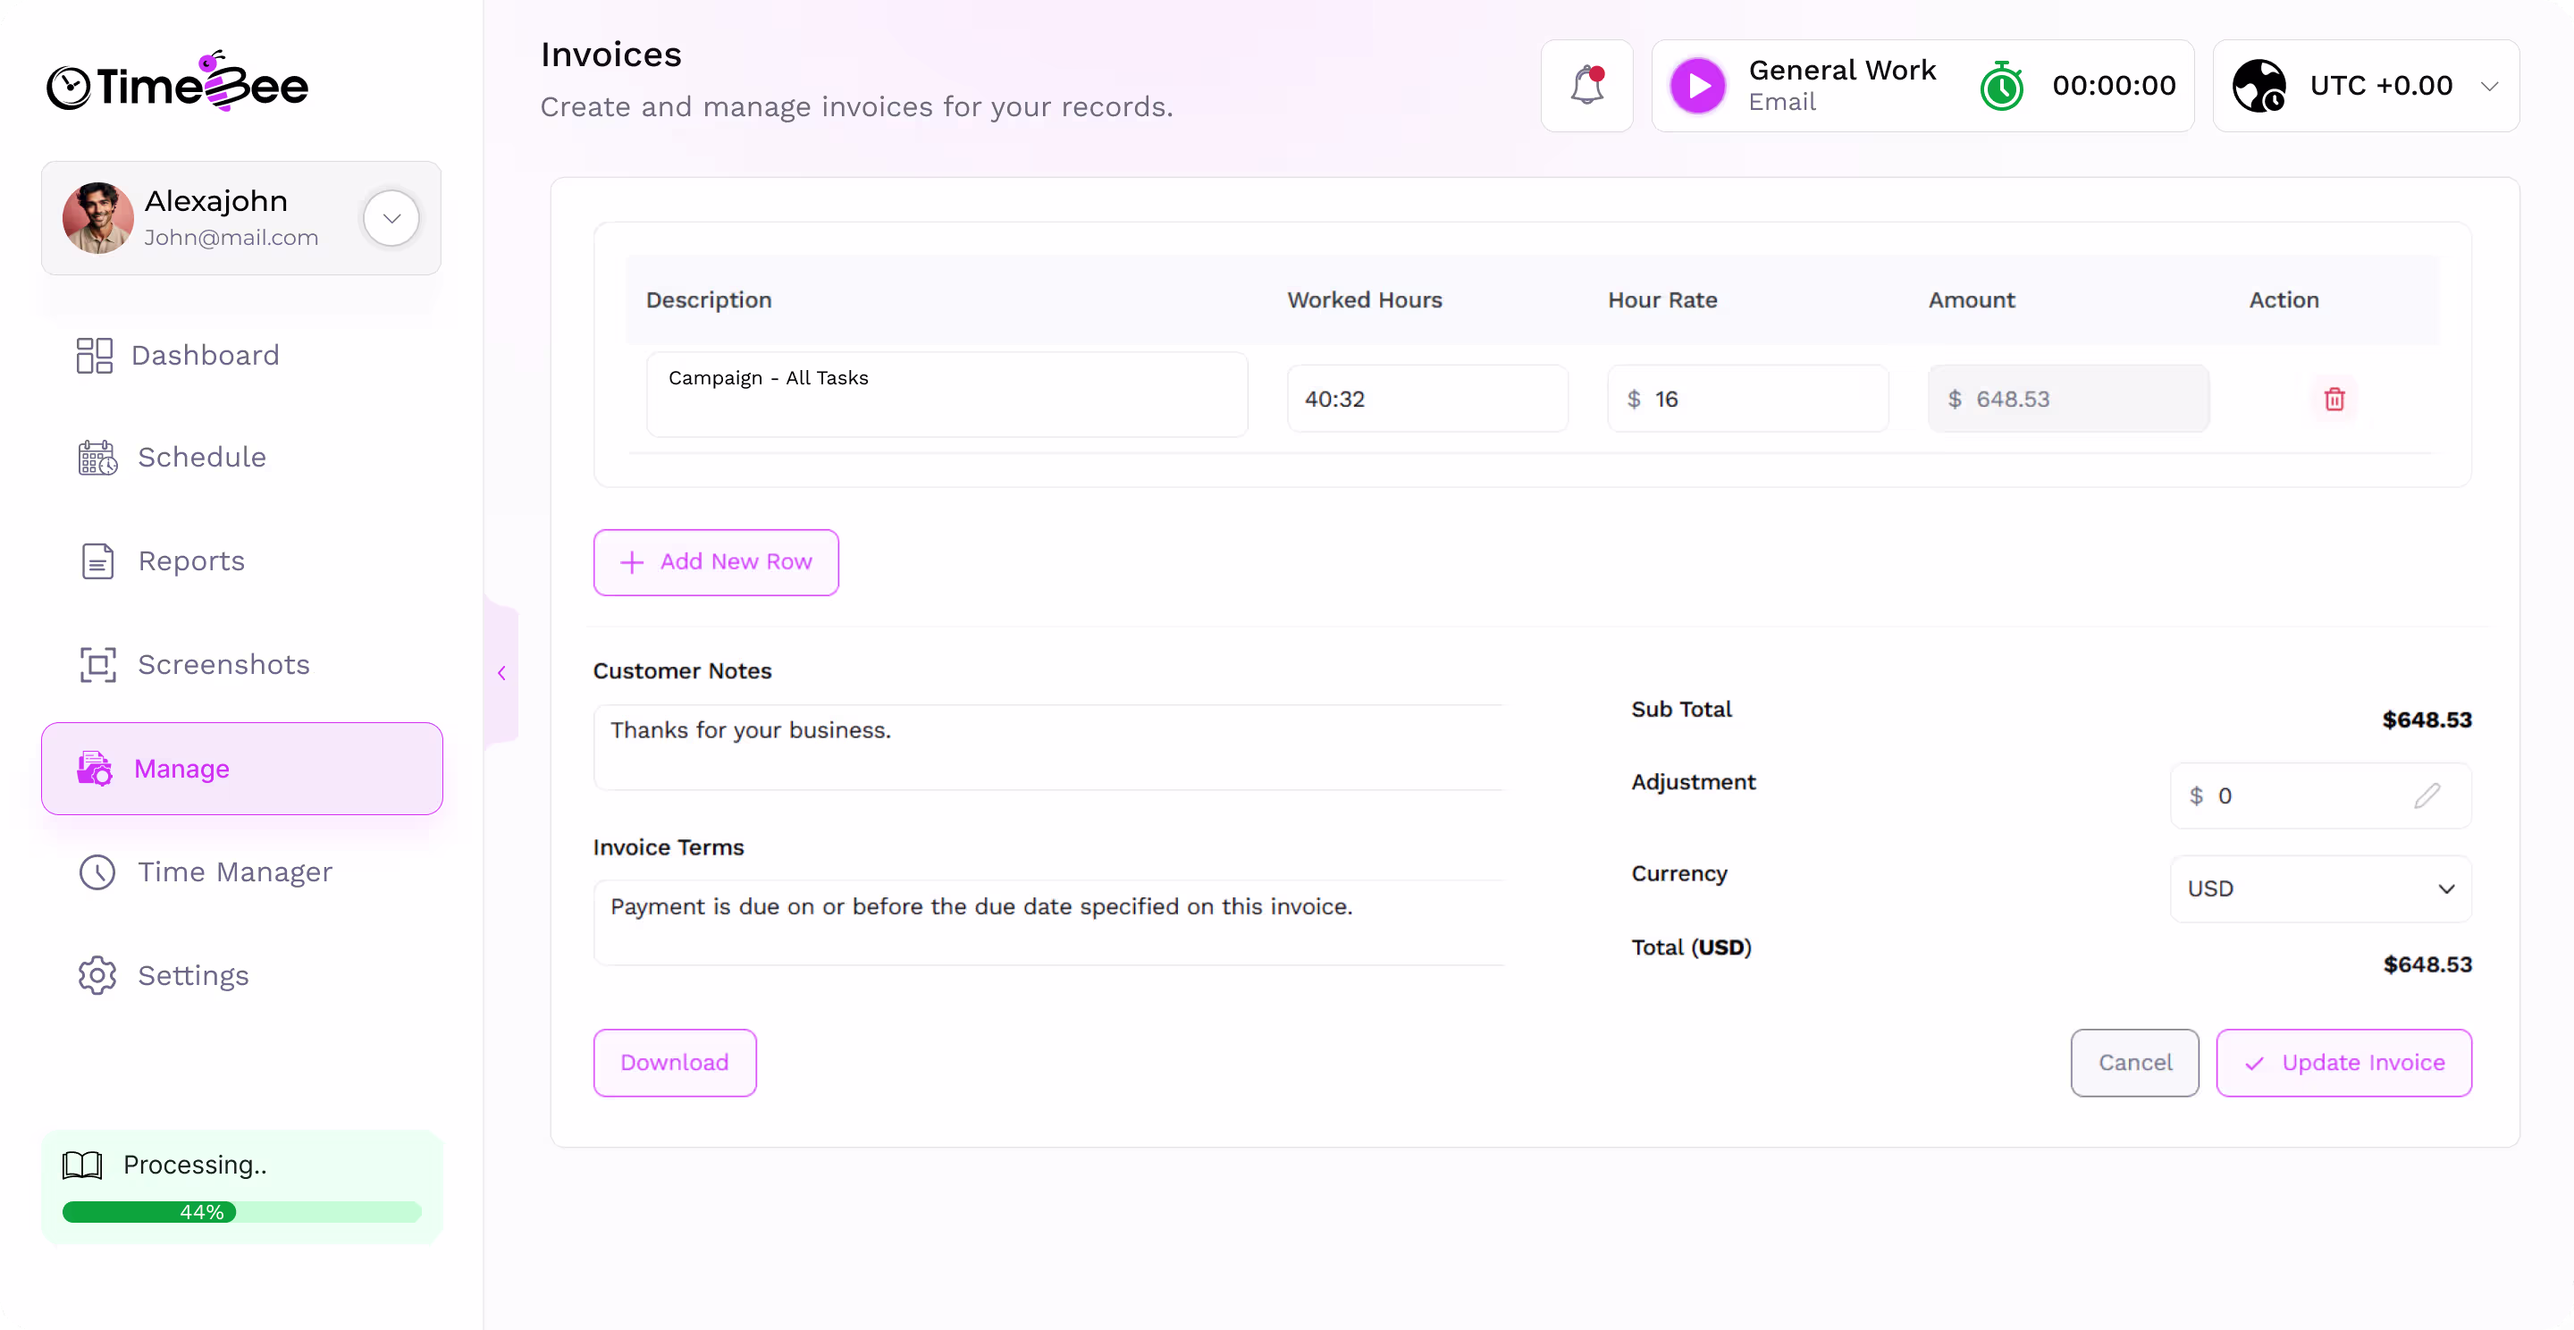
Task: Click the Adjustment pencil edit icon
Action: [2427, 795]
